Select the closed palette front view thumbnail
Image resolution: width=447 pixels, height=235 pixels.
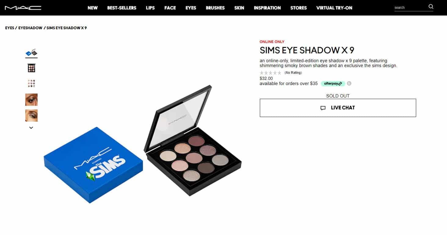(31, 68)
